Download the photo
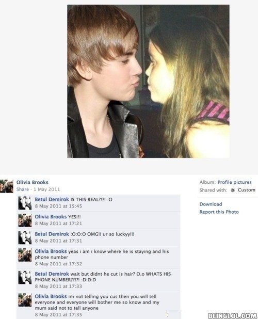258x319 pixels. point(211,204)
